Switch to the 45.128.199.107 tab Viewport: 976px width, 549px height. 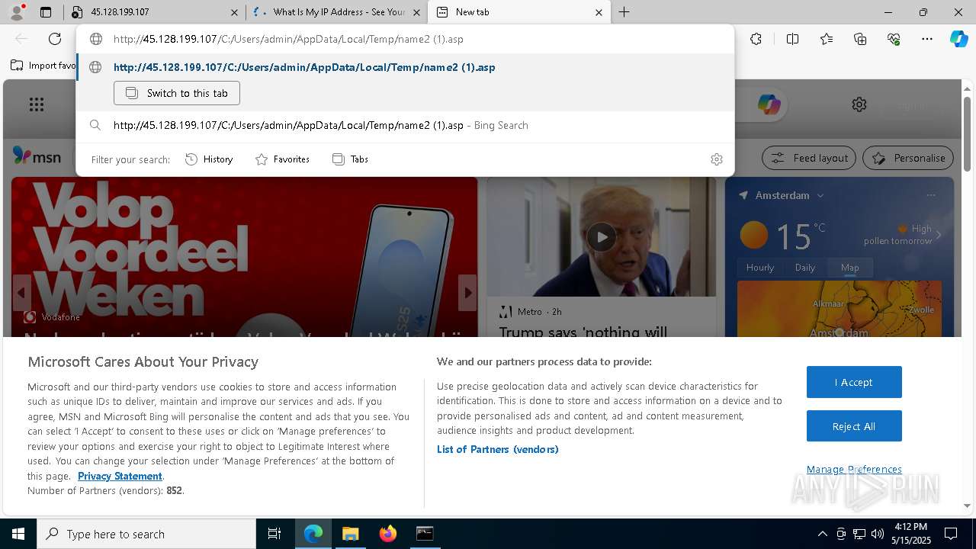[x=155, y=12]
